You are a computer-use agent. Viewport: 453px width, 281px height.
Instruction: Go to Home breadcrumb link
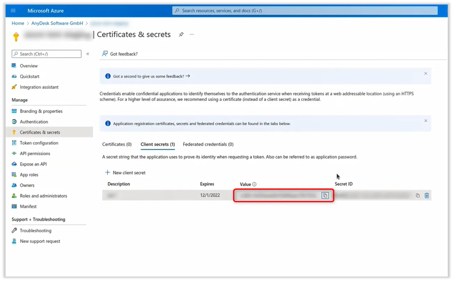18,23
